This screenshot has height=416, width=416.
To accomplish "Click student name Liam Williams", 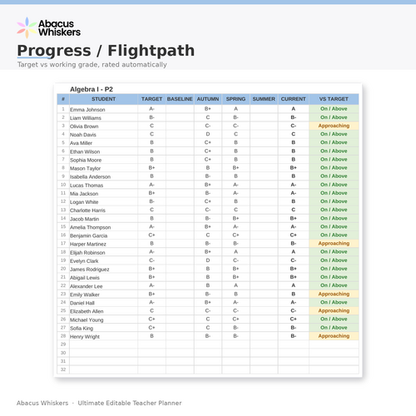I will pyautogui.click(x=86, y=118).
